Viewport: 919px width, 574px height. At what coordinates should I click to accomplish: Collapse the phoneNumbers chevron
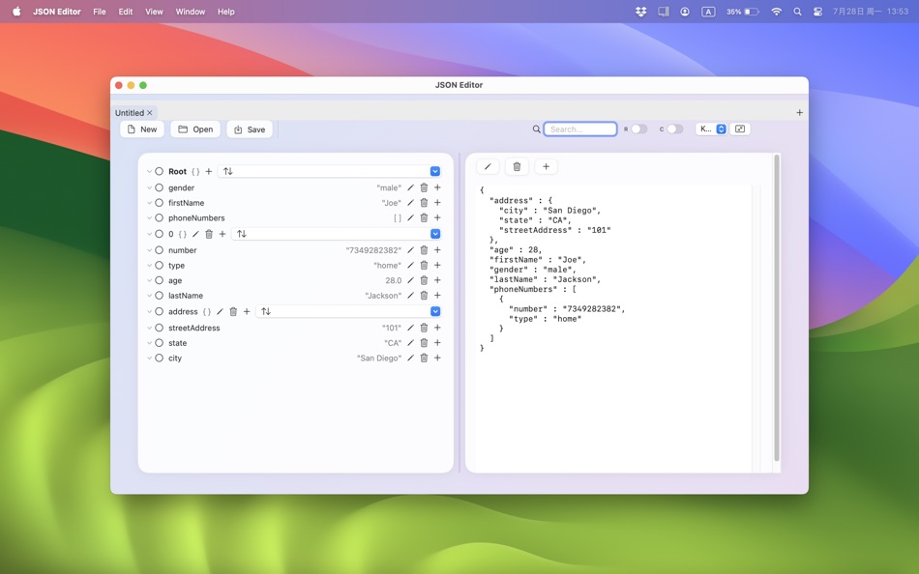pos(149,217)
